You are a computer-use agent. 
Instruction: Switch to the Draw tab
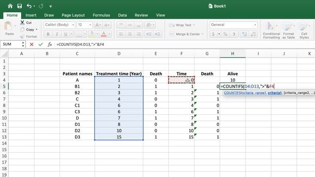pyautogui.click(x=49, y=15)
